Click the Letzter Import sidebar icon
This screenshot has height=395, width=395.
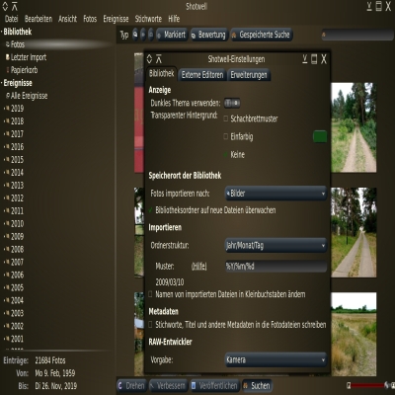pos(8,57)
